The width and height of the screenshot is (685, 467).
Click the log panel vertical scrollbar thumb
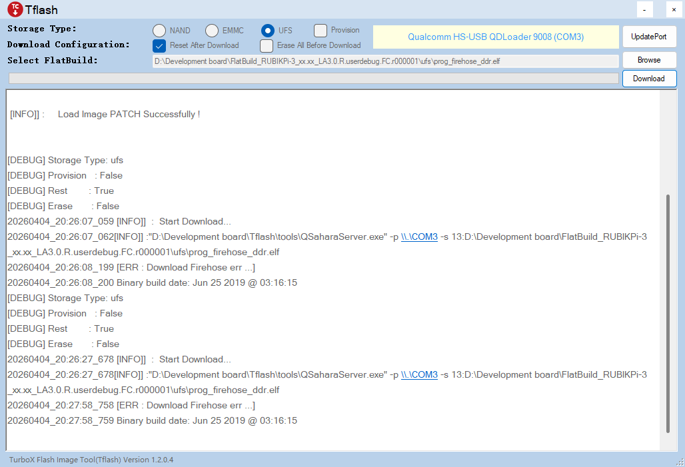668,314
